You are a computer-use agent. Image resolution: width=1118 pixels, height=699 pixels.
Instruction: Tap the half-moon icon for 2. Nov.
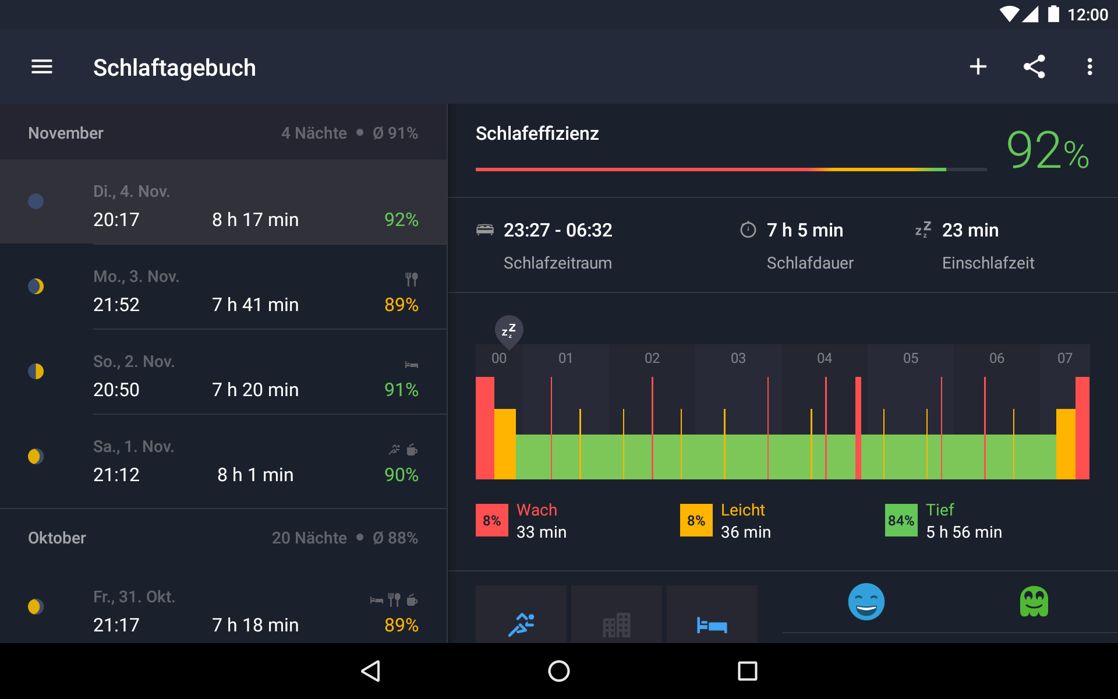point(36,372)
